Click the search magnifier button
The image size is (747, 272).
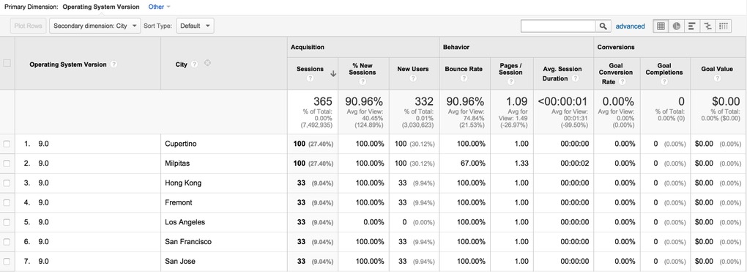pyautogui.click(x=603, y=26)
